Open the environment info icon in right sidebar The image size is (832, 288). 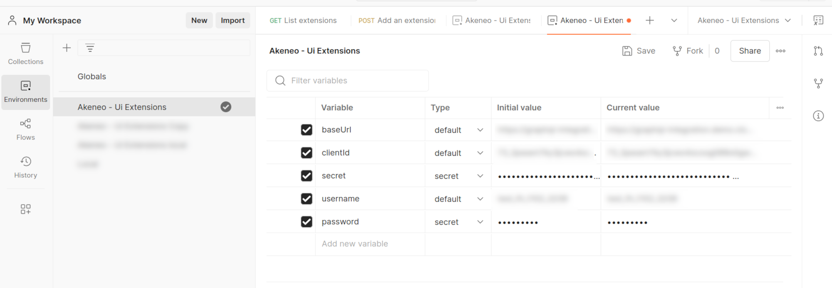coord(818,116)
